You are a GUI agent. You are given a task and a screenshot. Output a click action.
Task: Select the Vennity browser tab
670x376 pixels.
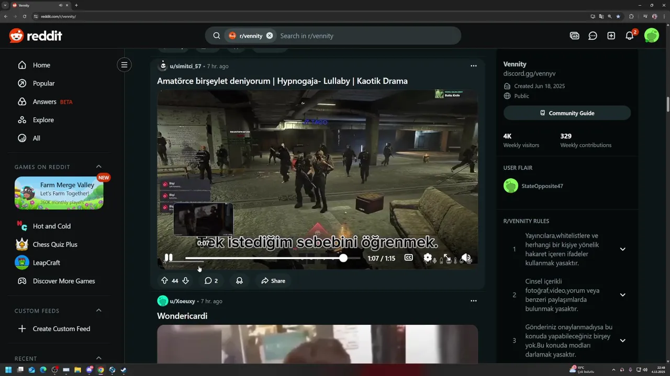(x=41, y=5)
